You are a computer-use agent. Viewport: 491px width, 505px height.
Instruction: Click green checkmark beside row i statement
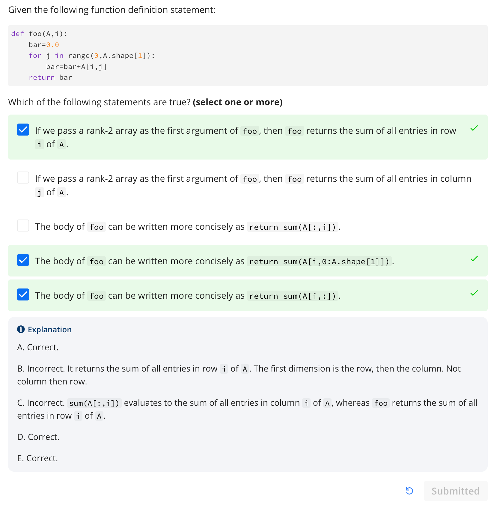(x=474, y=128)
